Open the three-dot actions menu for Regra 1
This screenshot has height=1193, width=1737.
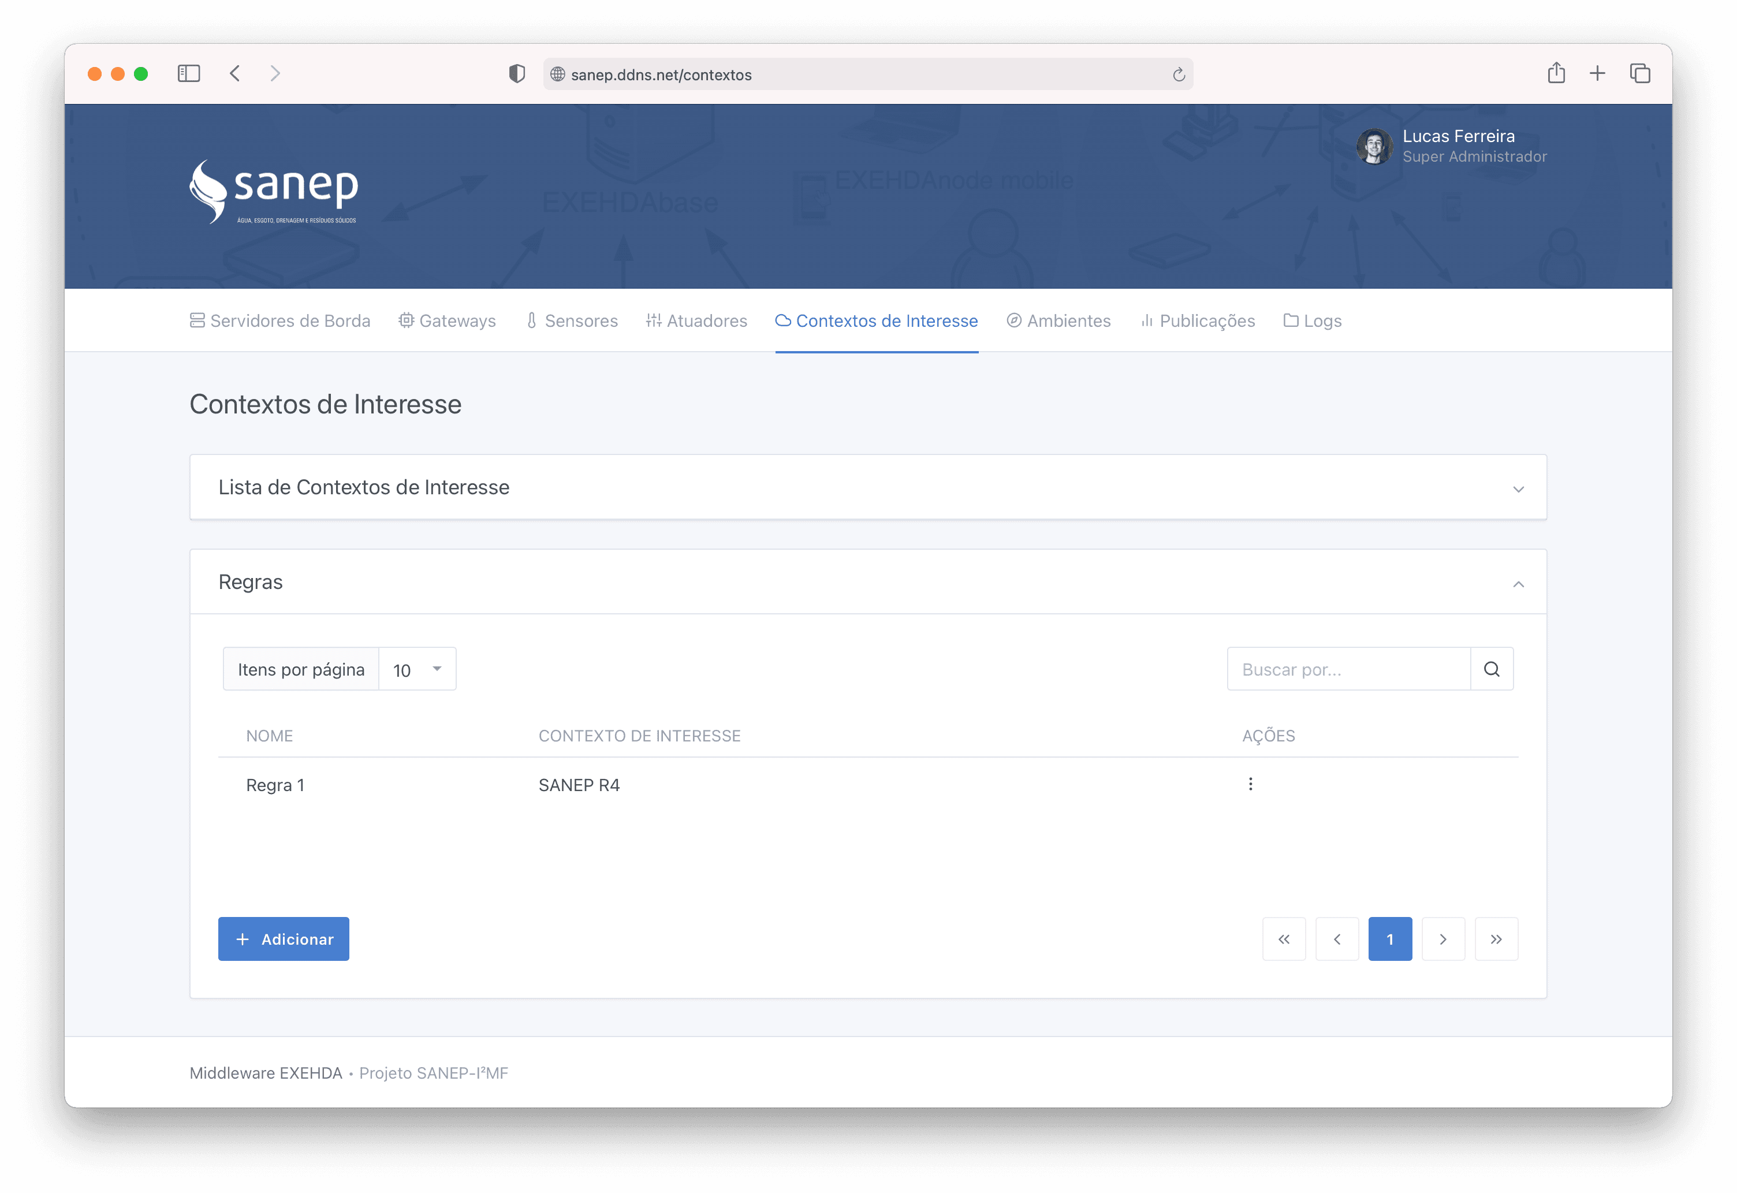pyautogui.click(x=1250, y=784)
